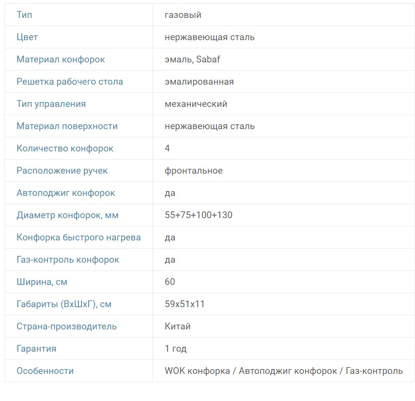The height and width of the screenshot is (401, 415).
Task: Click the '55+75+100+130' diameter value
Action: pos(199,215)
